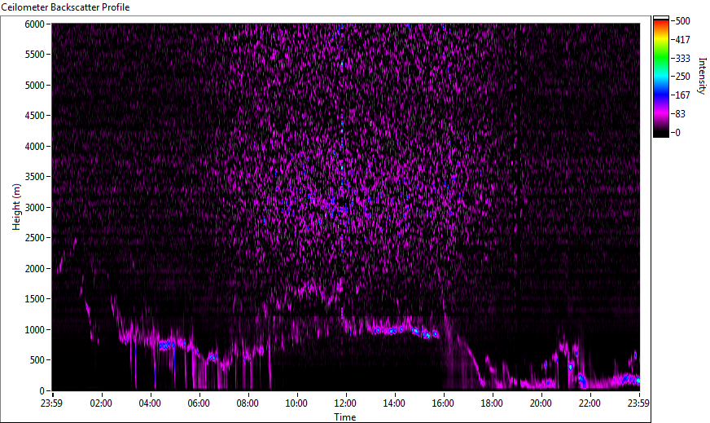
Task: Click the leftmost 23:59 time label
Action: pos(51,403)
